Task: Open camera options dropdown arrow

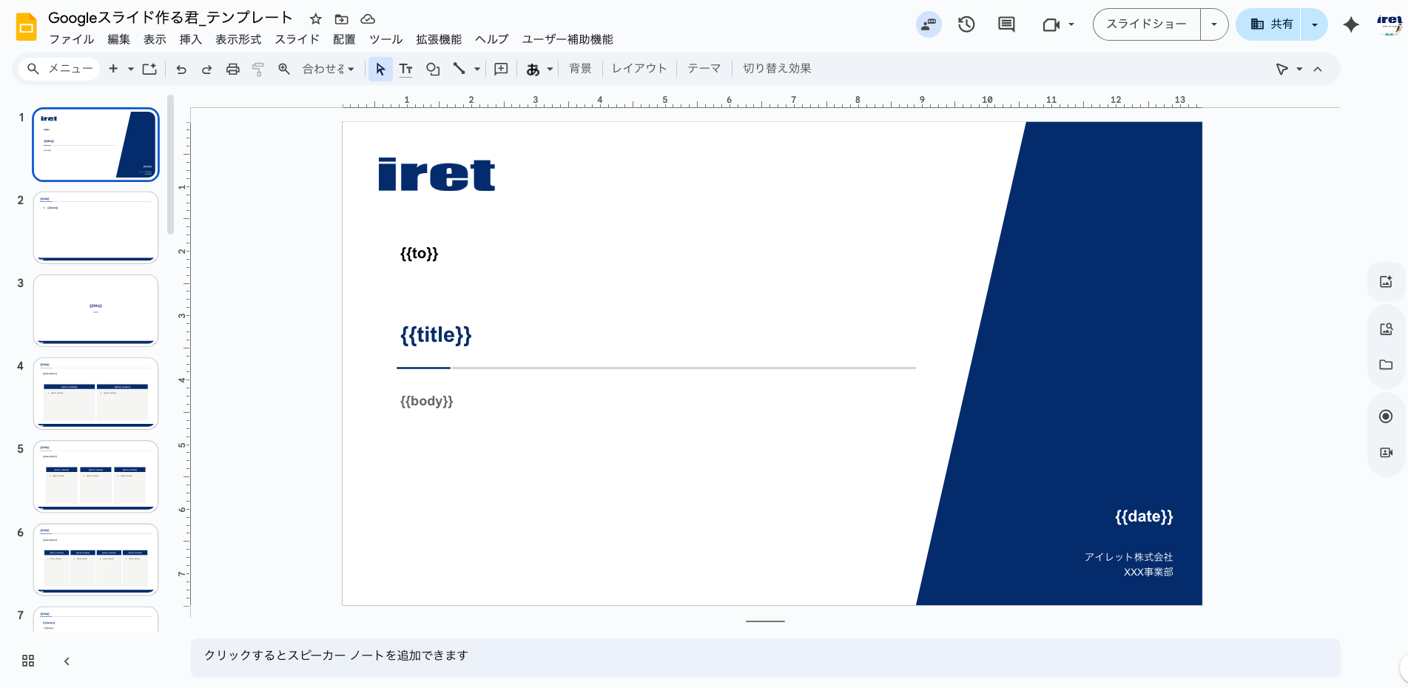Action: coord(1071,24)
